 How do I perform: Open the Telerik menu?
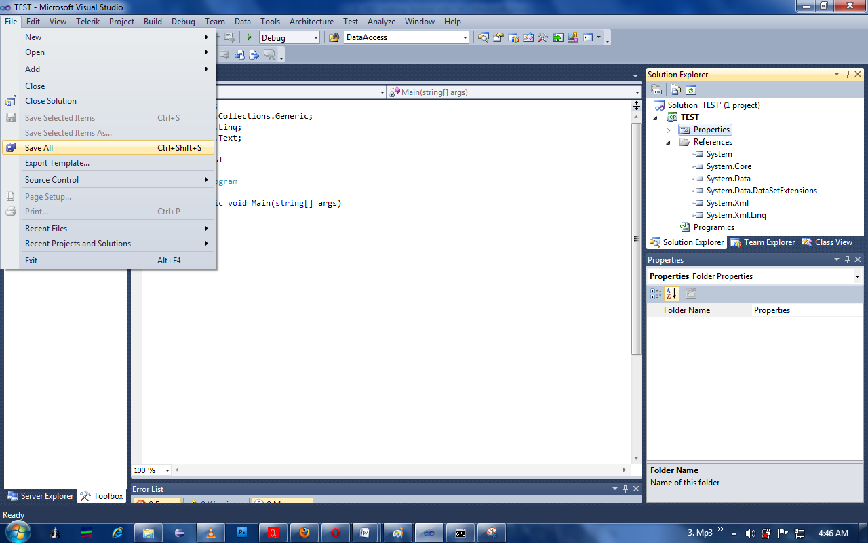tap(87, 22)
